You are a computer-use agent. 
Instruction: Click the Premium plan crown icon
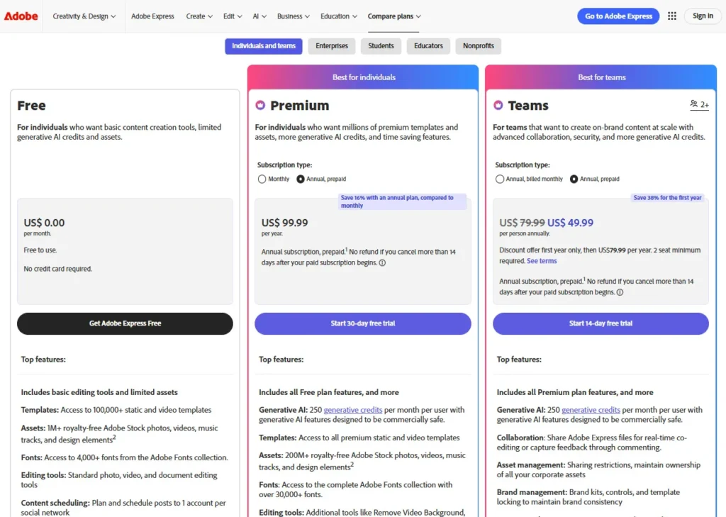click(260, 106)
